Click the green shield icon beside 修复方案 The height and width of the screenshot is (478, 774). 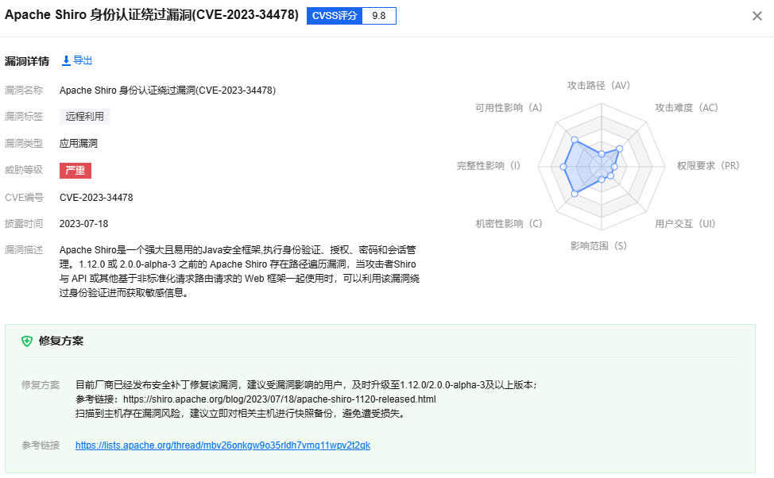point(25,340)
